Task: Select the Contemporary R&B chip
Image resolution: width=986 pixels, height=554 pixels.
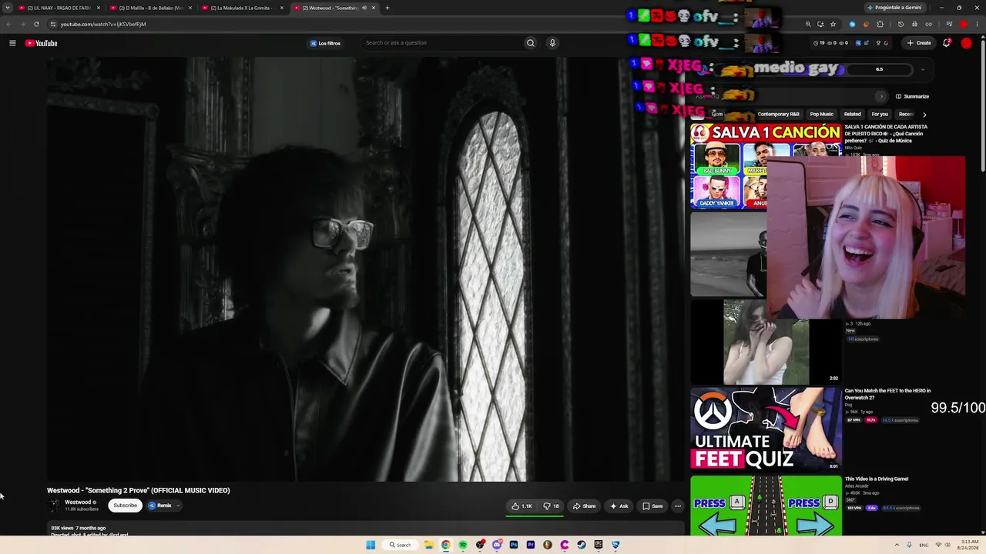Action: click(778, 115)
